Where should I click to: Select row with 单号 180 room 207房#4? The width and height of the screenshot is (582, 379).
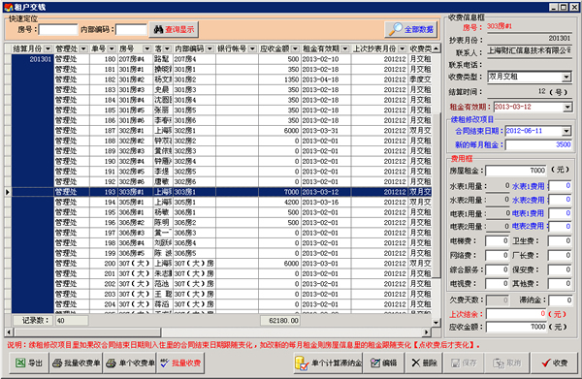tap(221, 59)
